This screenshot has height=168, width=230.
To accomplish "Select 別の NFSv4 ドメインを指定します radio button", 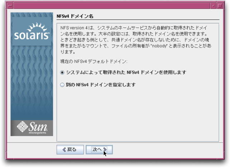I will 62,85.
